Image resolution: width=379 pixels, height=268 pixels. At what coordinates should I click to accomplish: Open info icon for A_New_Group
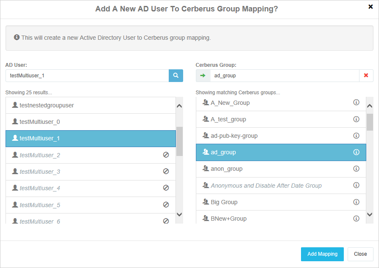[x=356, y=103]
